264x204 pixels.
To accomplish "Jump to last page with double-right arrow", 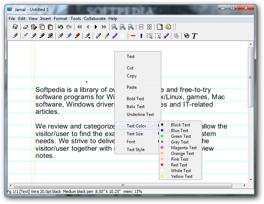I will tap(104, 27).
